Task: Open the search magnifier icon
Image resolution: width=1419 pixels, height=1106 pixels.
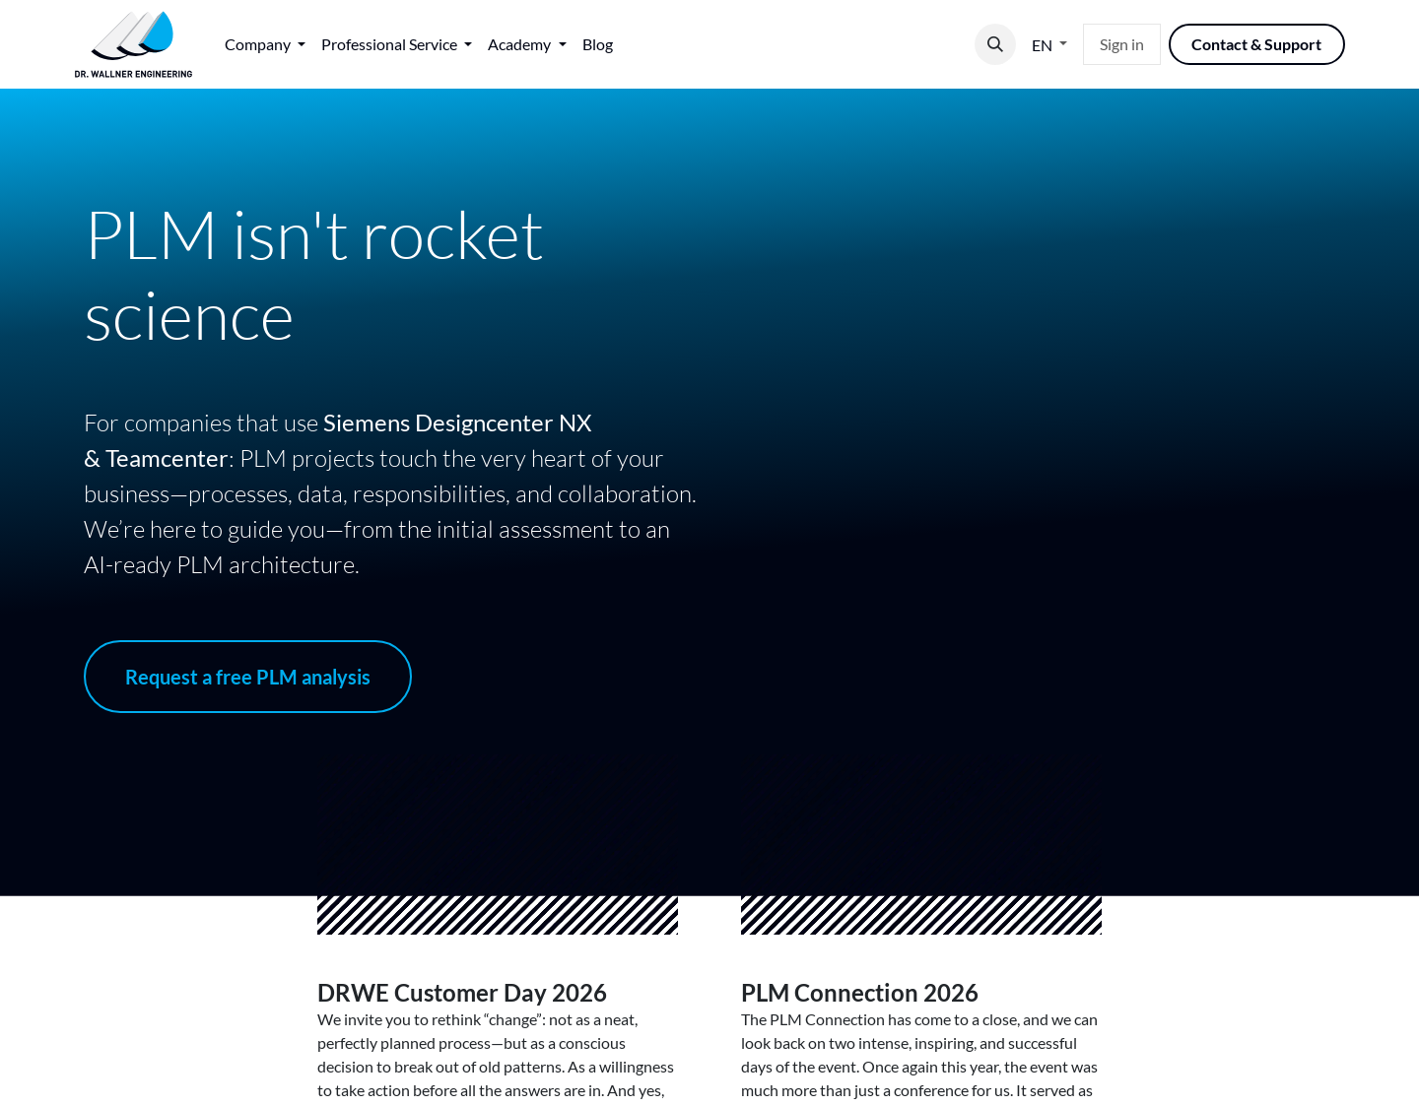Action: coord(995,44)
